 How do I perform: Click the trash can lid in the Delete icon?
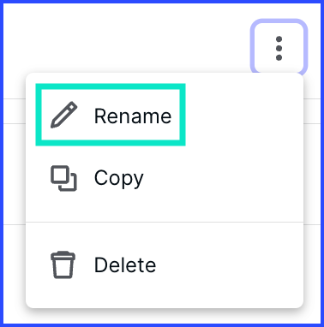click(x=63, y=255)
